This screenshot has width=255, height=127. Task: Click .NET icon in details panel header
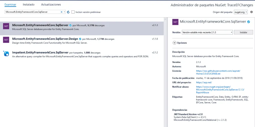pyautogui.click(x=175, y=22)
